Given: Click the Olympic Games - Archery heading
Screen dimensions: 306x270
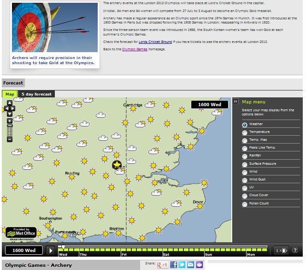Looking at the screenshot, I should (38, 265).
